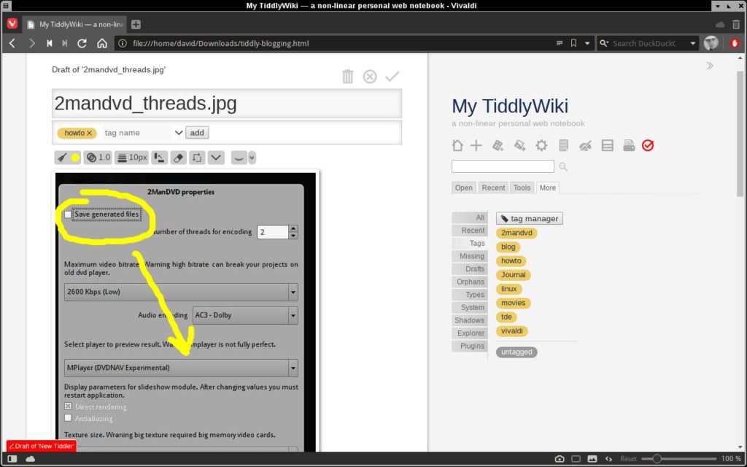The image size is (747, 467).
Task: Open the tag manager button
Action: pos(530,218)
